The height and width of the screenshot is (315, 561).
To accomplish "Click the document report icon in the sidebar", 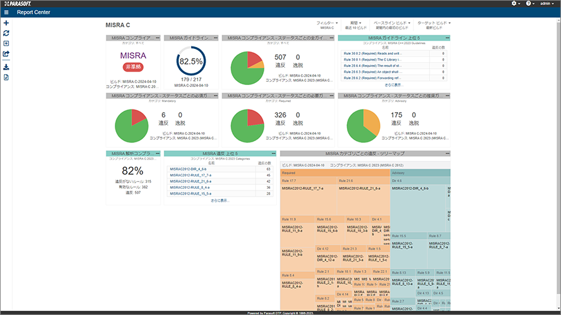I will [6, 77].
